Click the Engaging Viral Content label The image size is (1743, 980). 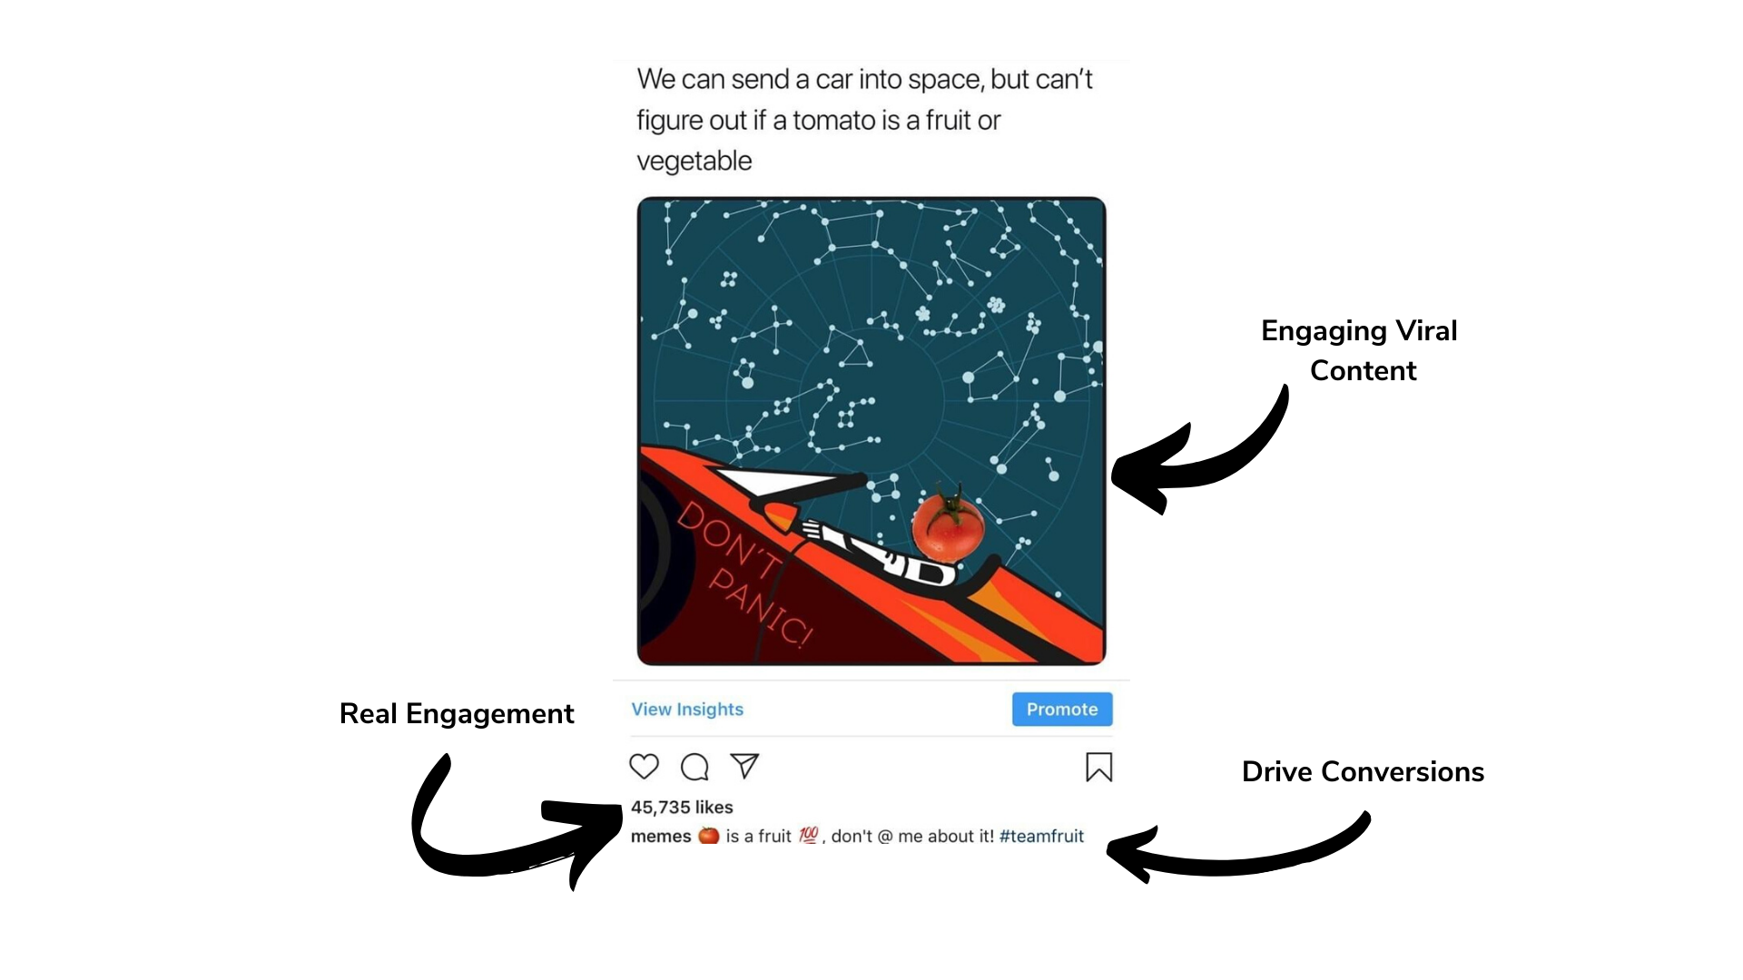[1360, 350]
